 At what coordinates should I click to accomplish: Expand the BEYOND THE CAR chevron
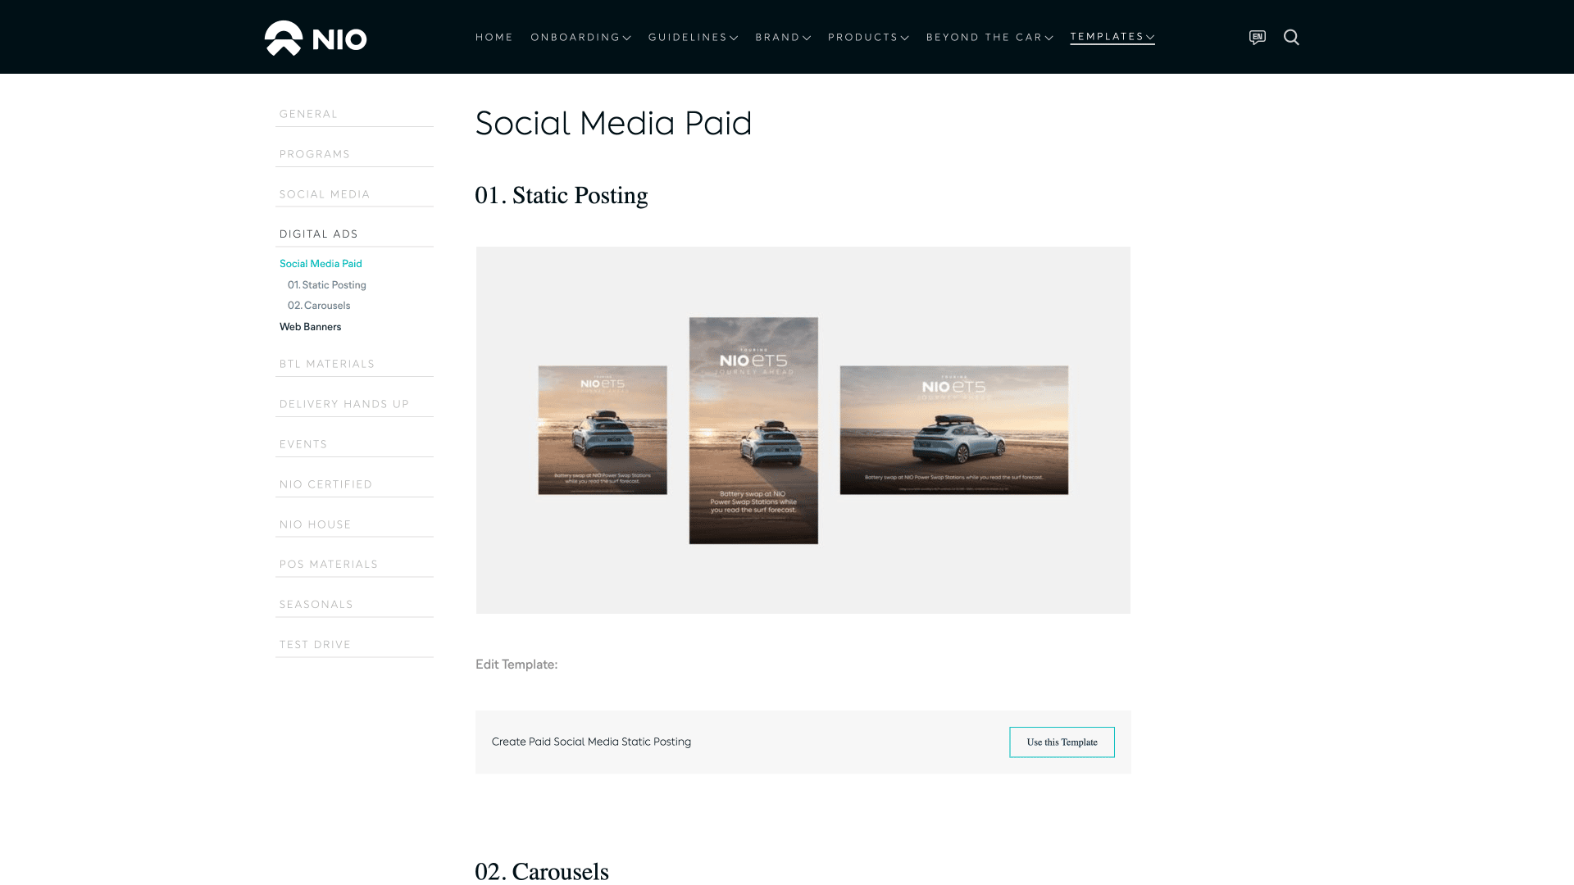(x=1049, y=38)
